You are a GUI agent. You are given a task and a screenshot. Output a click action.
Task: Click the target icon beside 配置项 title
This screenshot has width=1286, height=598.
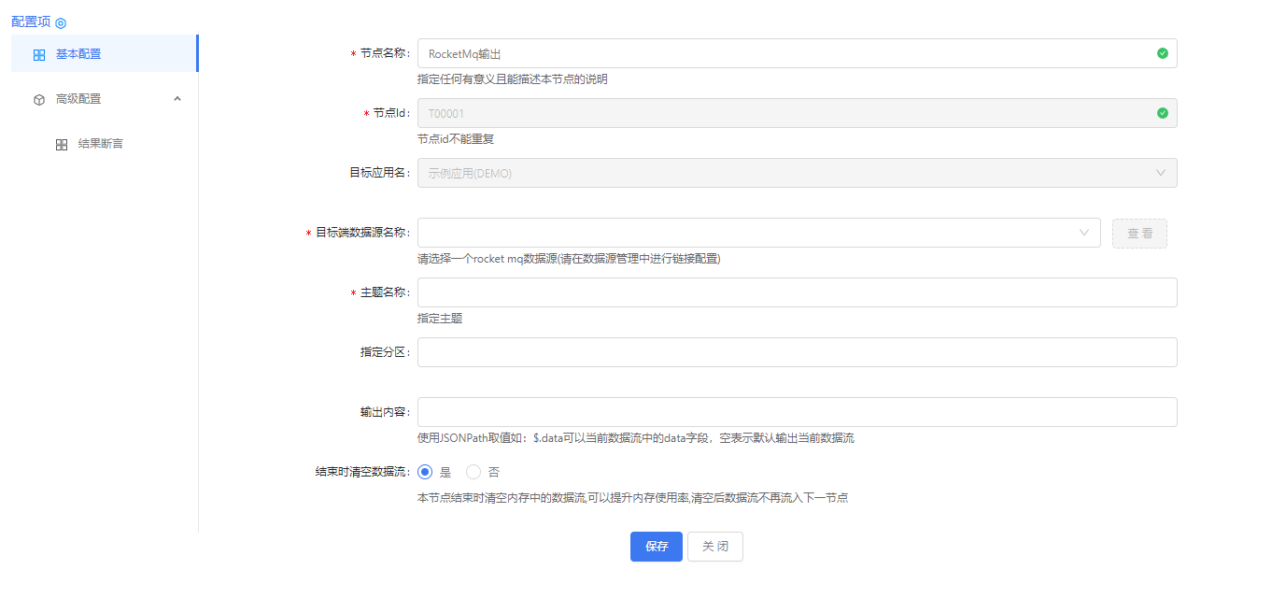pos(61,22)
